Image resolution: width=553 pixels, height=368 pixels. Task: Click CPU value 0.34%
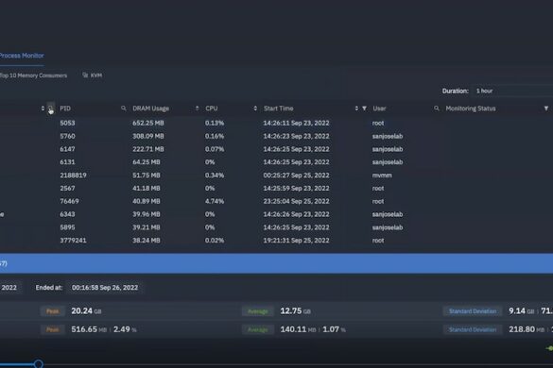pos(215,175)
